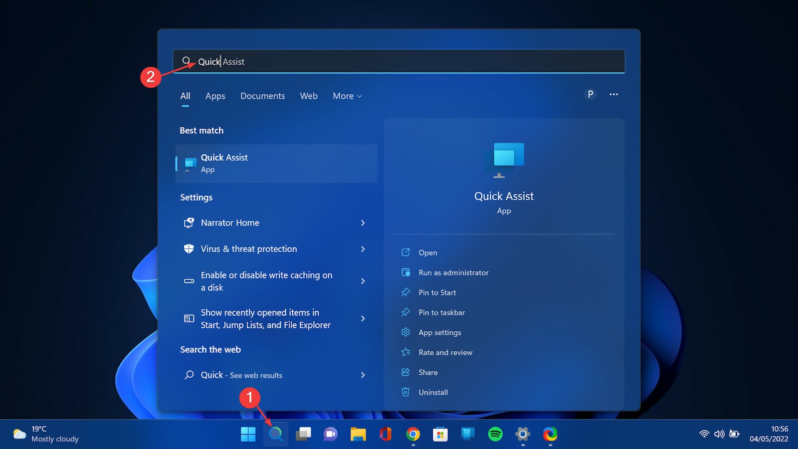798x449 pixels.
Task: Expand the More filter dropdown
Action: (347, 96)
